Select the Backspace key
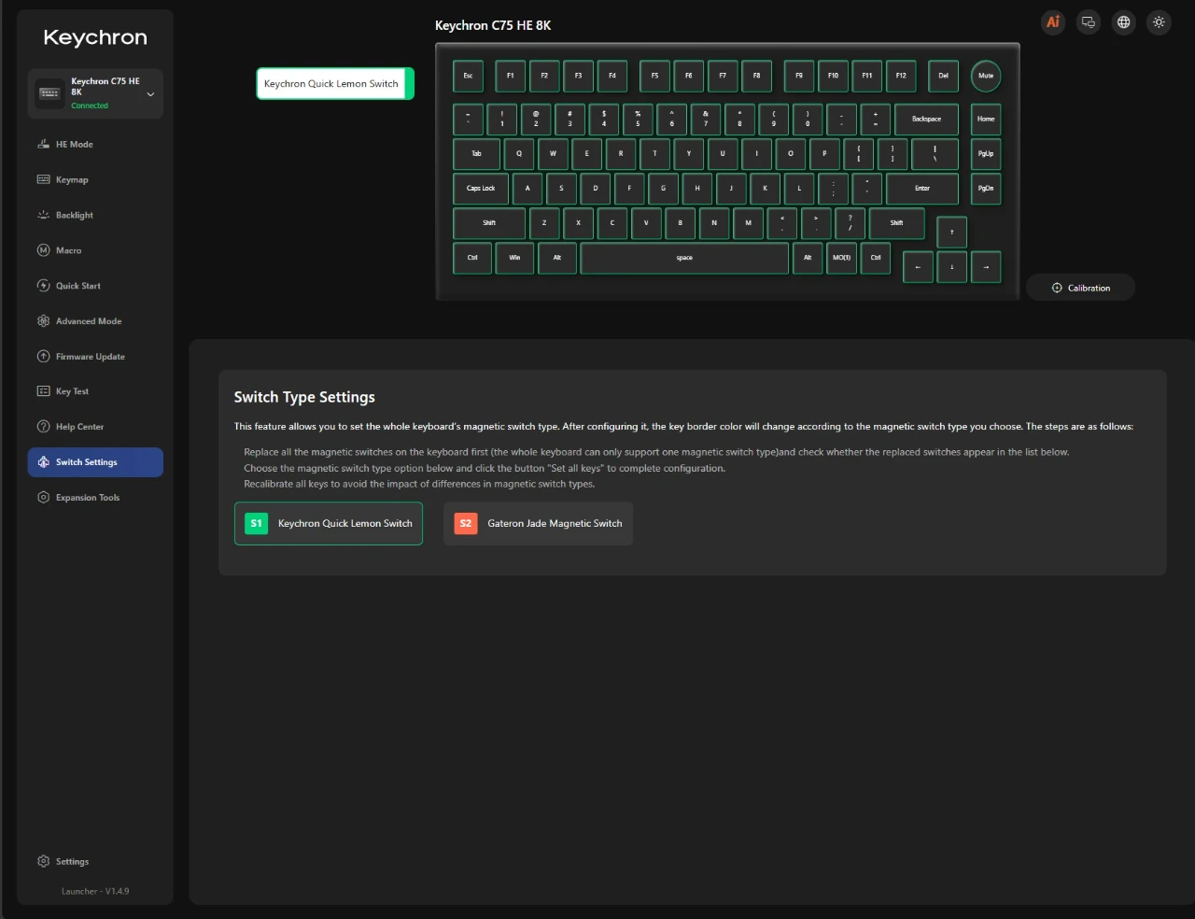 927,120
